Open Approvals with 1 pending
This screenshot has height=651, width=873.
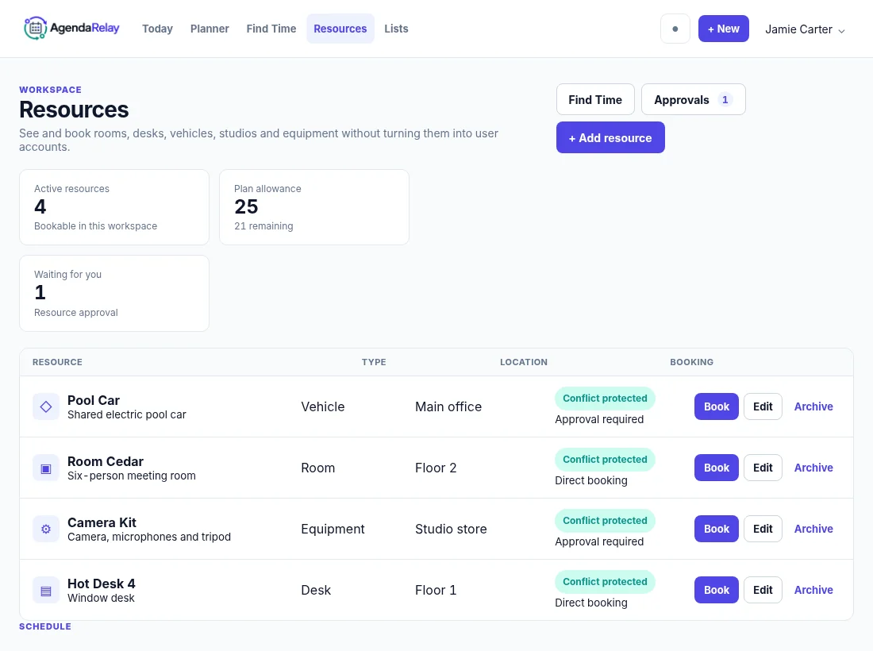(693, 100)
